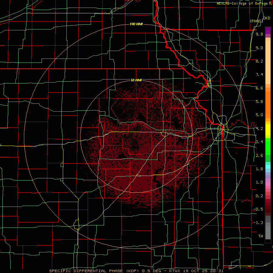Click the -1.3 scale label

tap(258, 223)
